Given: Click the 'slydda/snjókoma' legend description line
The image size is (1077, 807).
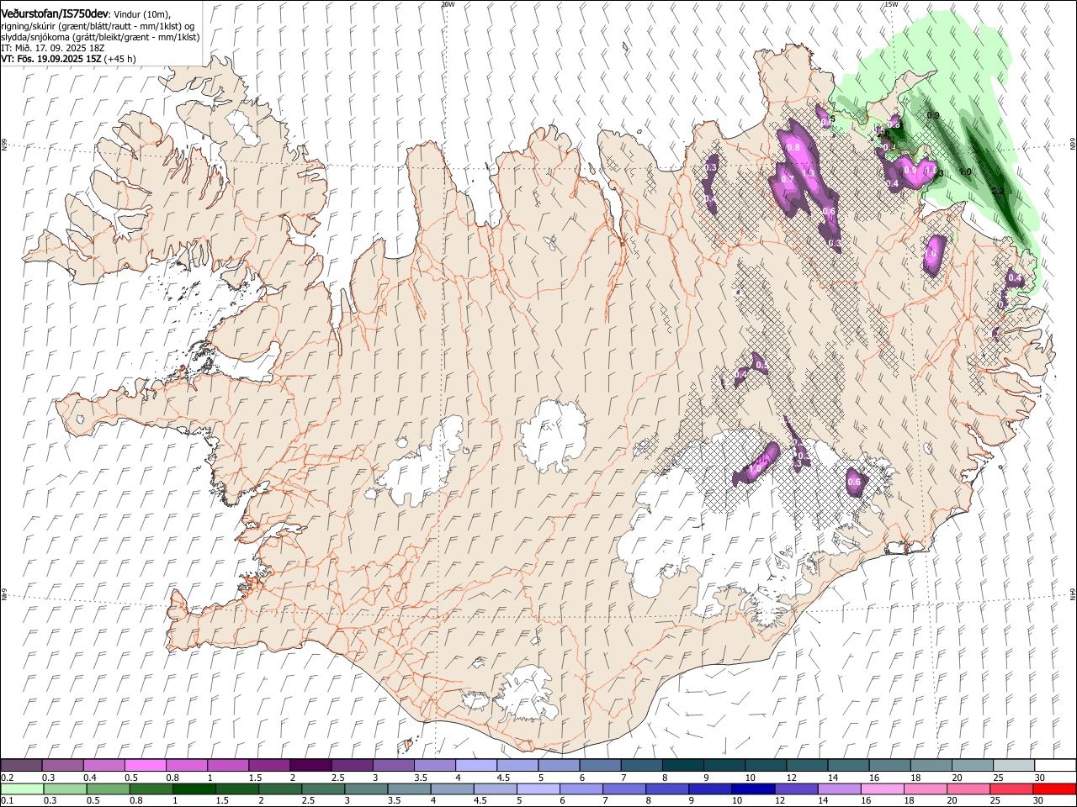Looking at the screenshot, I should coord(100,37).
